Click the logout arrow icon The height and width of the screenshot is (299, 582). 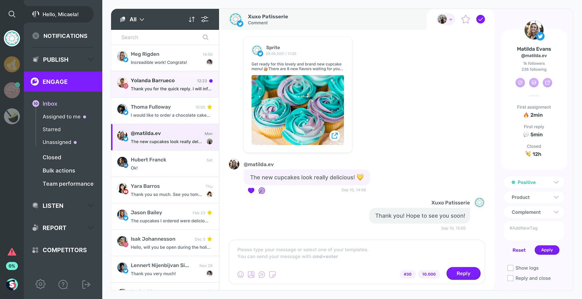[86, 284]
